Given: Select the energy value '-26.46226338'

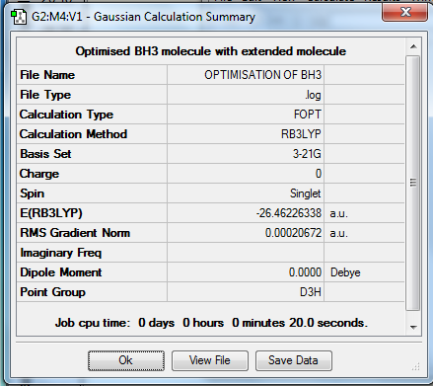Looking at the screenshot, I should tap(289, 213).
